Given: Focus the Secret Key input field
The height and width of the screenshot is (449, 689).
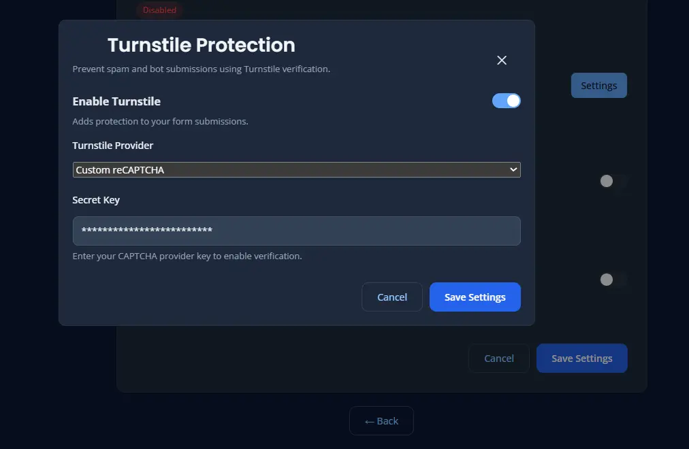Looking at the screenshot, I should [x=296, y=231].
